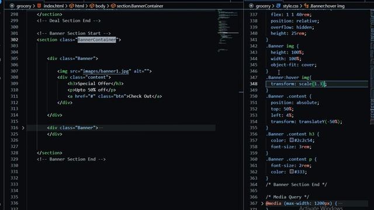Click 'height: 25rem;' declaration

(x=289, y=33)
